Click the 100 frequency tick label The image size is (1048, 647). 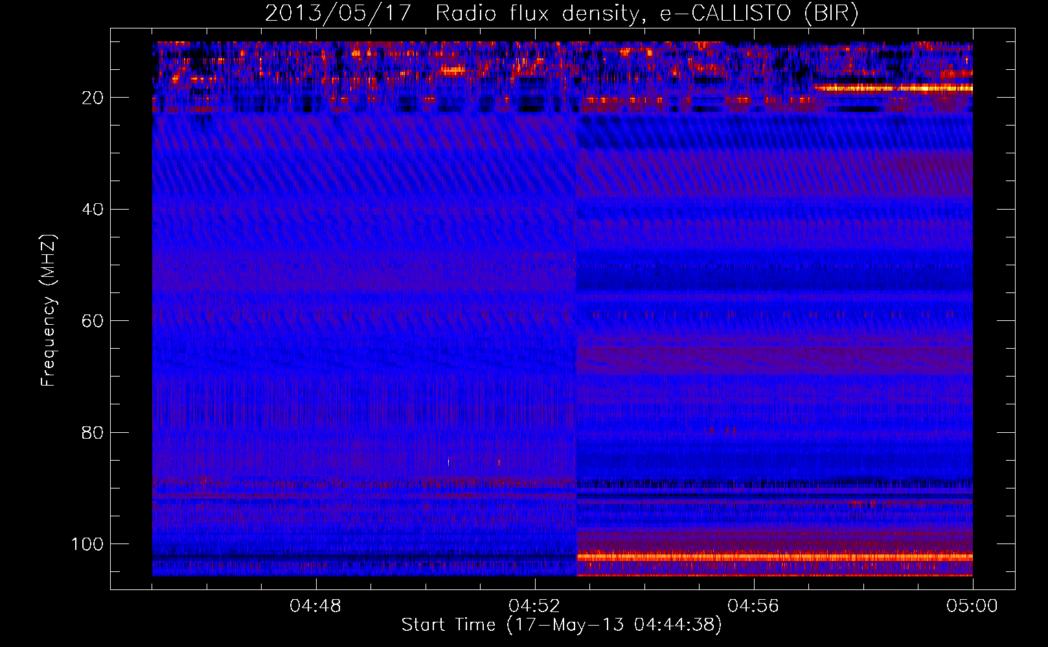coord(87,544)
